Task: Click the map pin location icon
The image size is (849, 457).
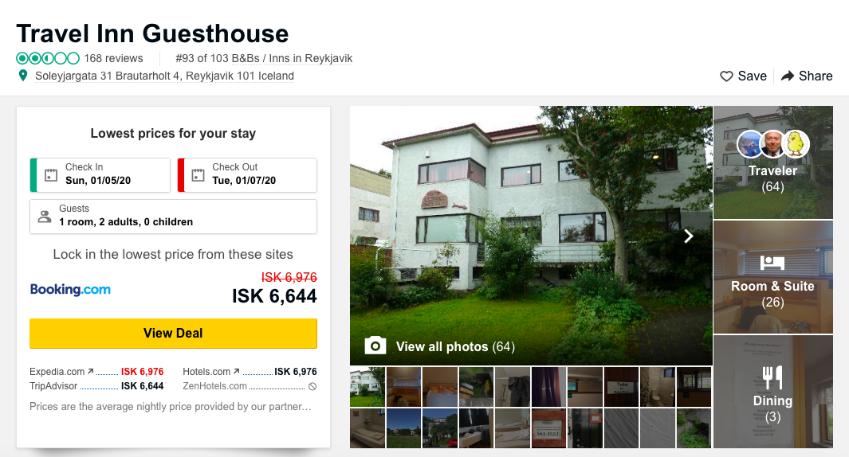Action: pos(23,76)
